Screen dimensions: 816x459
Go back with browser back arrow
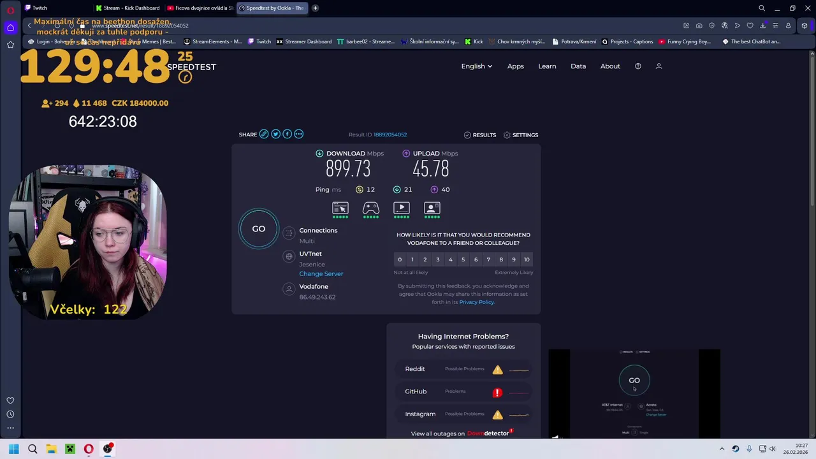click(x=29, y=25)
